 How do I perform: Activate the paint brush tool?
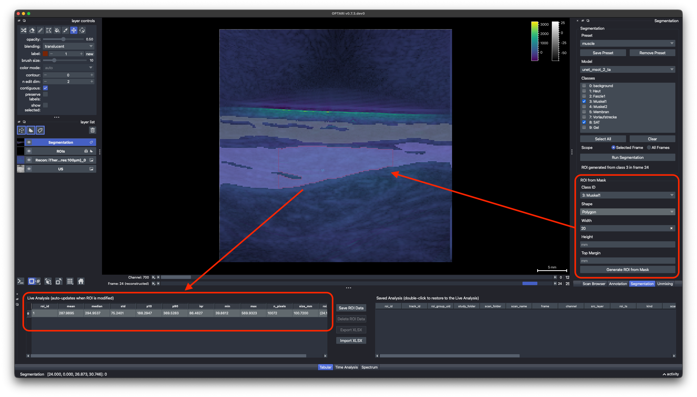(40, 30)
